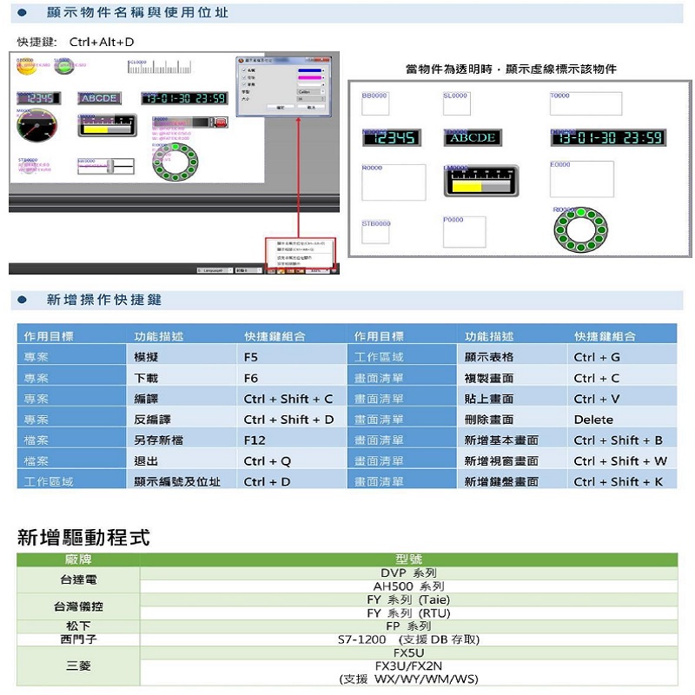695x695 pixels.
Task: Click the 'Delete' shortcut cell
Action: (x=622, y=420)
